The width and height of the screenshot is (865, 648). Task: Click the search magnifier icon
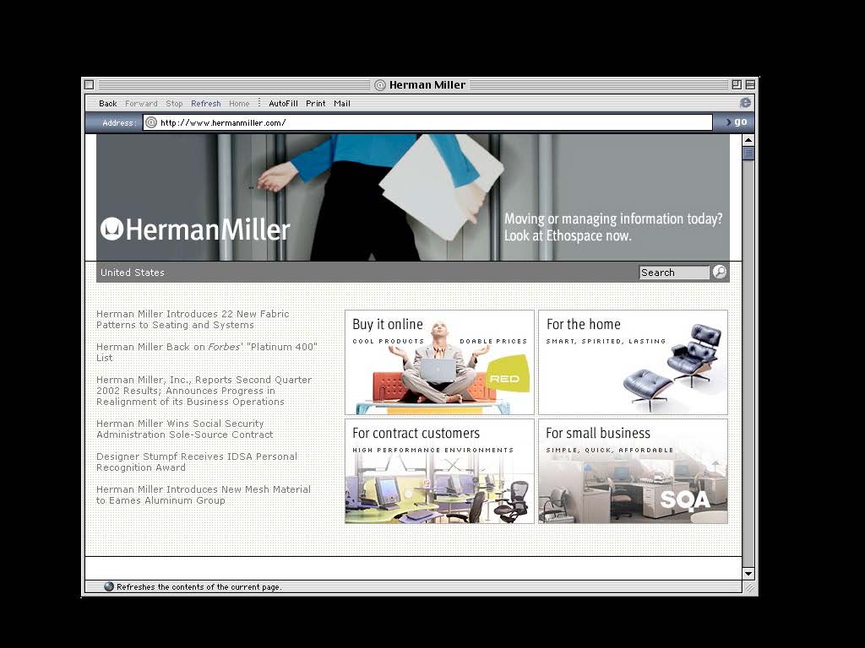point(720,272)
